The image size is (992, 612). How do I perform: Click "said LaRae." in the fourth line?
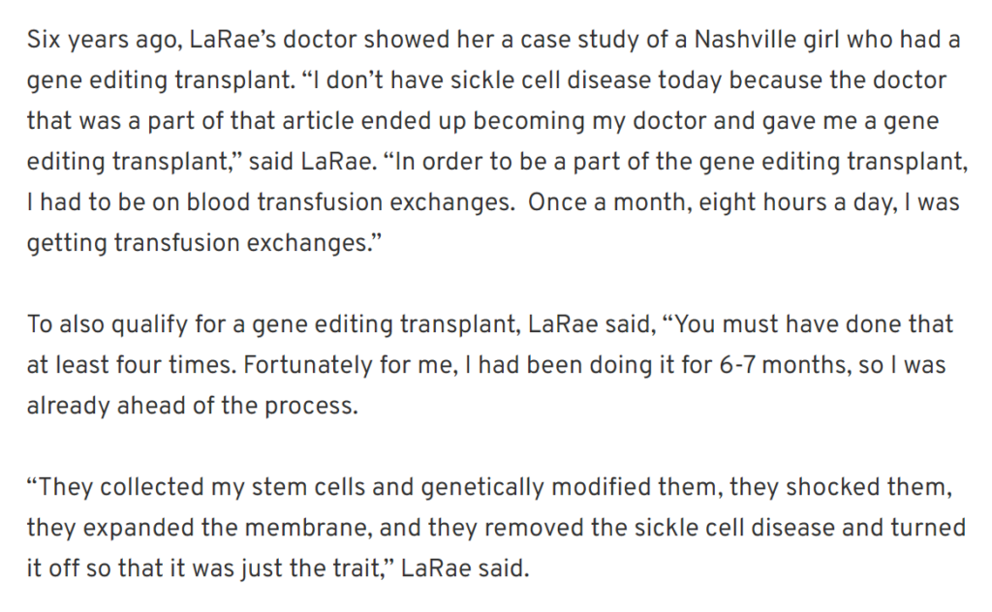313,161
